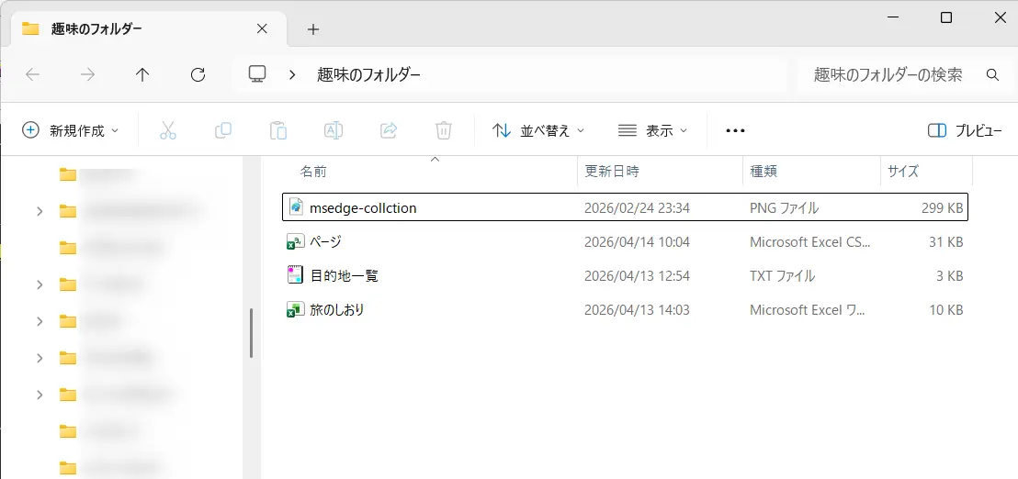Click the Delete trash can icon
The height and width of the screenshot is (479, 1018).
[x=444, y=130]
